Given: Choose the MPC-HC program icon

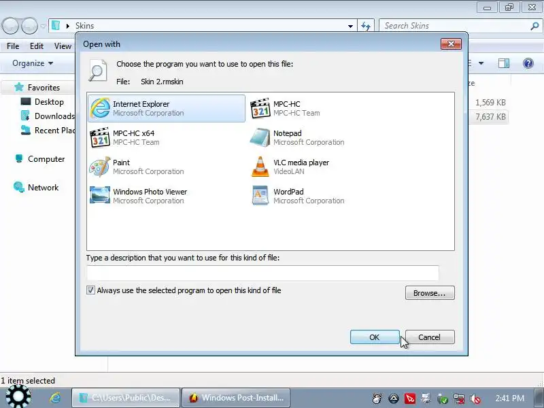Looking at the screenshot, I should [x=260, y=108].
